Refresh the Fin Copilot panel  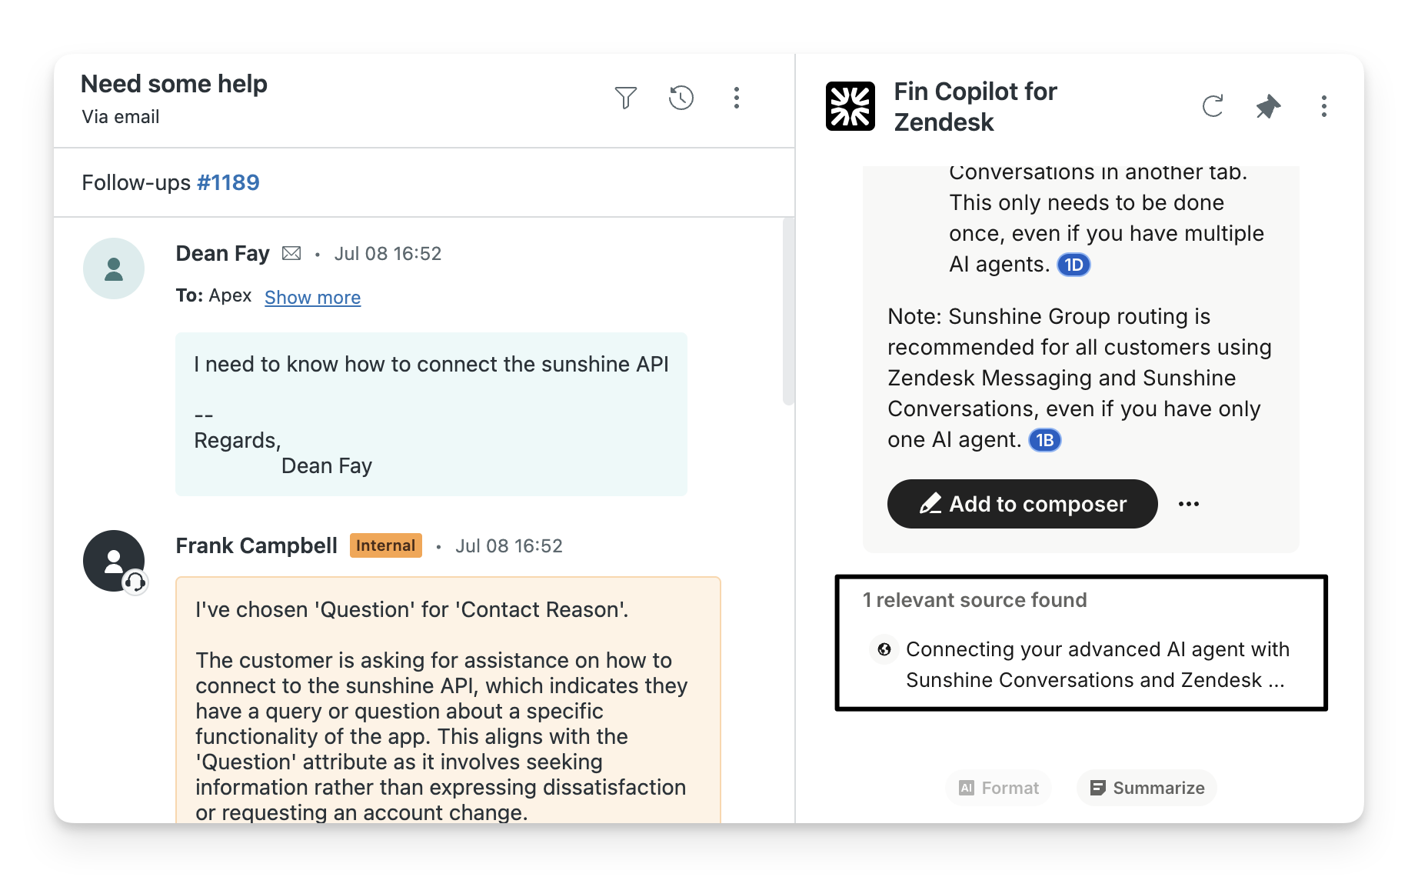pos(1213,106)
